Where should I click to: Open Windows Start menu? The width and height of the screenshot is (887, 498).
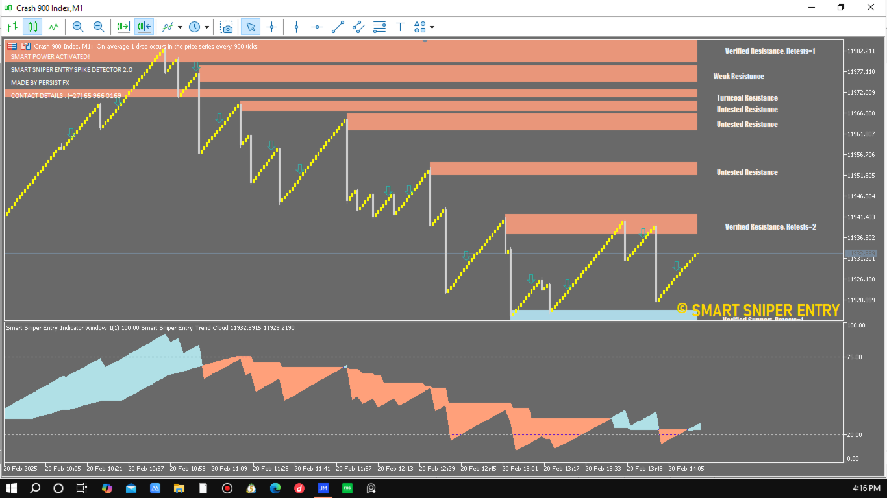pyautogui.click(x=12, y=488)
